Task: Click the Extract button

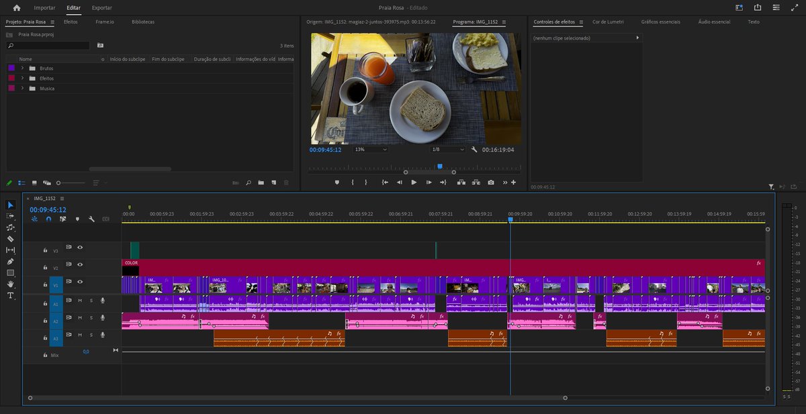Action: tap(476, 183)
